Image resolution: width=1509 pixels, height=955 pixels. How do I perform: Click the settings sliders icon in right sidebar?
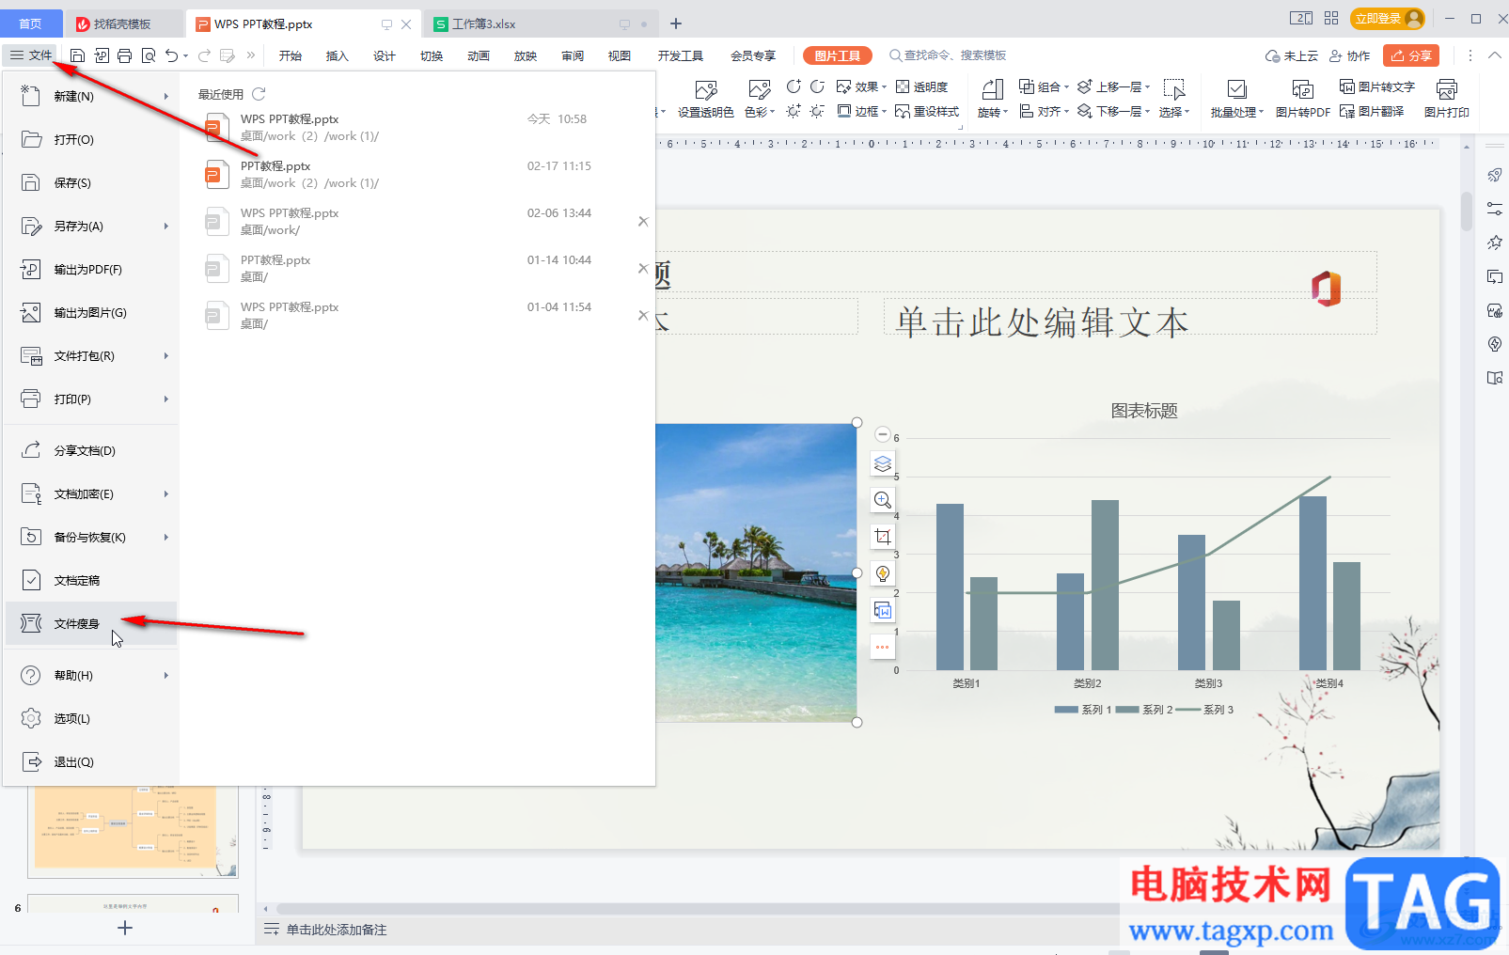(1494, 209)
